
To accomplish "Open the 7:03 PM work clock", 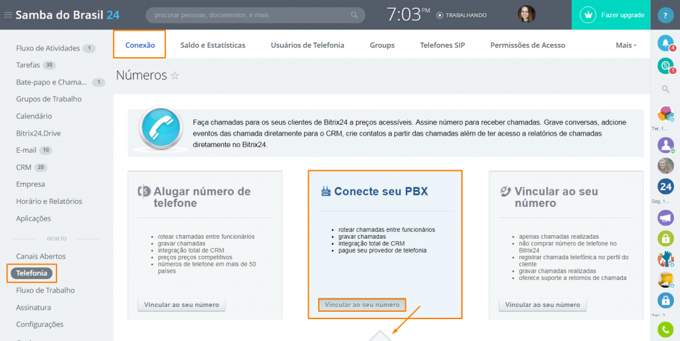I will point(408,15).
